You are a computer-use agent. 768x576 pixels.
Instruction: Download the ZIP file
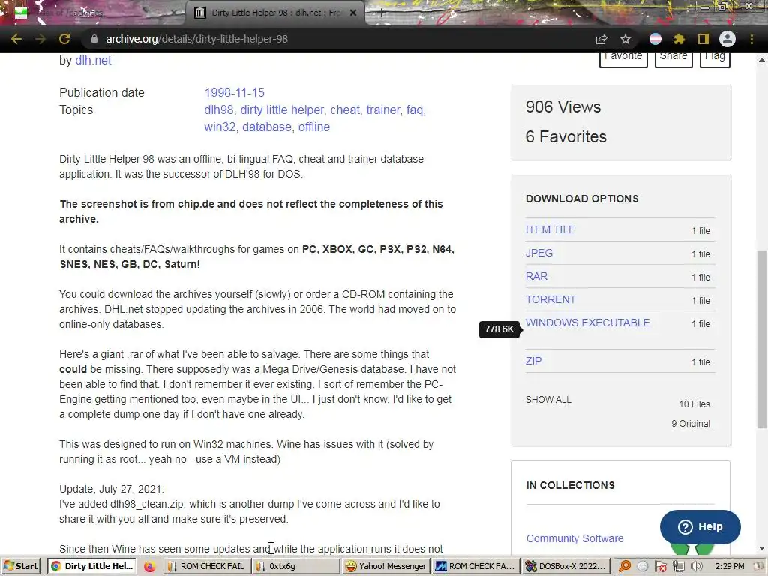coord(533,361)
